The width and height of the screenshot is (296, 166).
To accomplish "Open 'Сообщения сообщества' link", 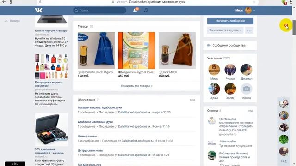I will 229,45.
